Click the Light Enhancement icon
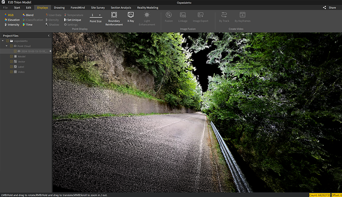The image size is (342, 197). coord(147,15)
